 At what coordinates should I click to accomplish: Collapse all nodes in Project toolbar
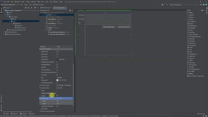[x=32, y=8]
